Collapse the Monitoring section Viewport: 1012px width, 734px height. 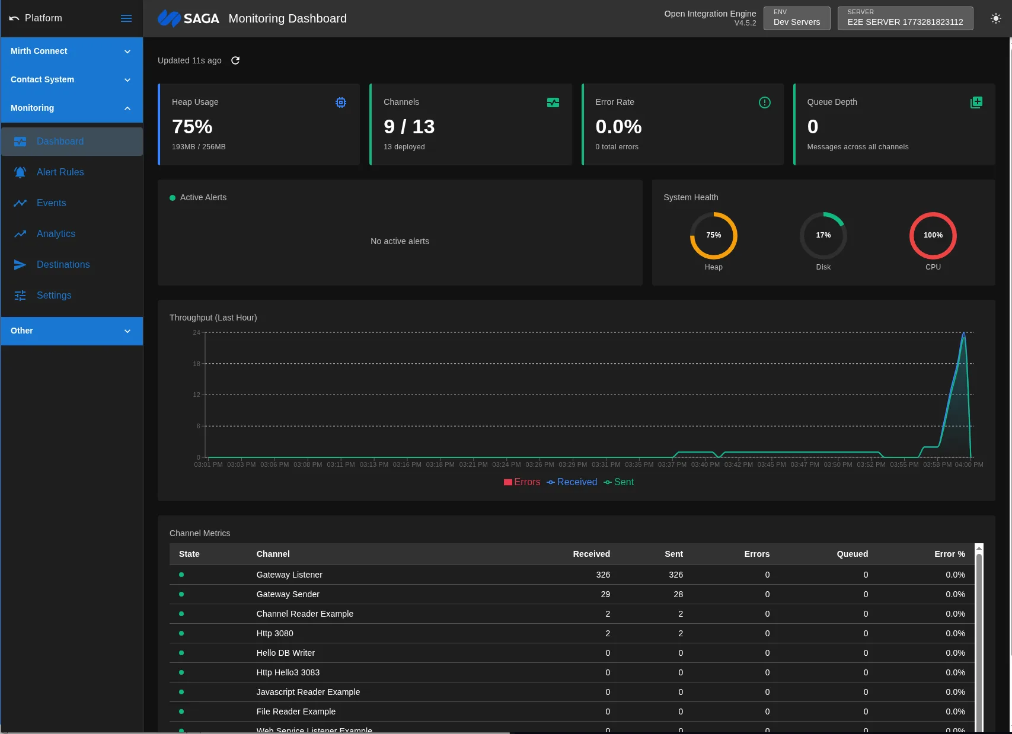71,108
